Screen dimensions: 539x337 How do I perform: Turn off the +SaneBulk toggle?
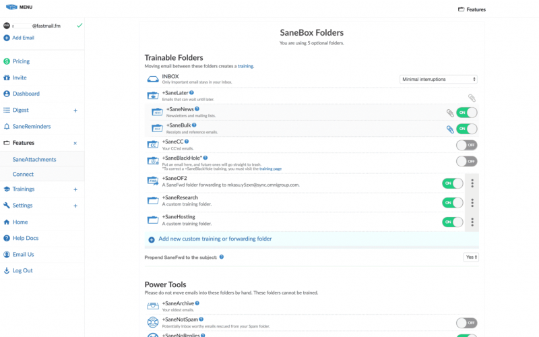point(466,129)
